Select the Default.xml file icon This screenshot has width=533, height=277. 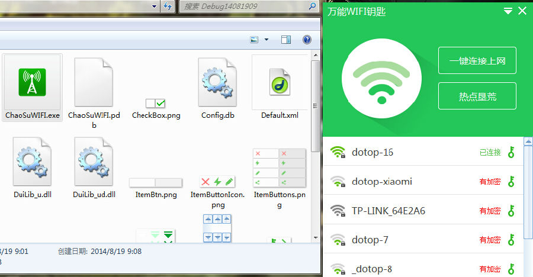(280, 82)
